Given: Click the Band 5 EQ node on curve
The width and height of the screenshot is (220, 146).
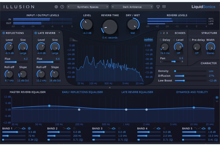Looking at the screenshot, I should click(x=194, y=107).
